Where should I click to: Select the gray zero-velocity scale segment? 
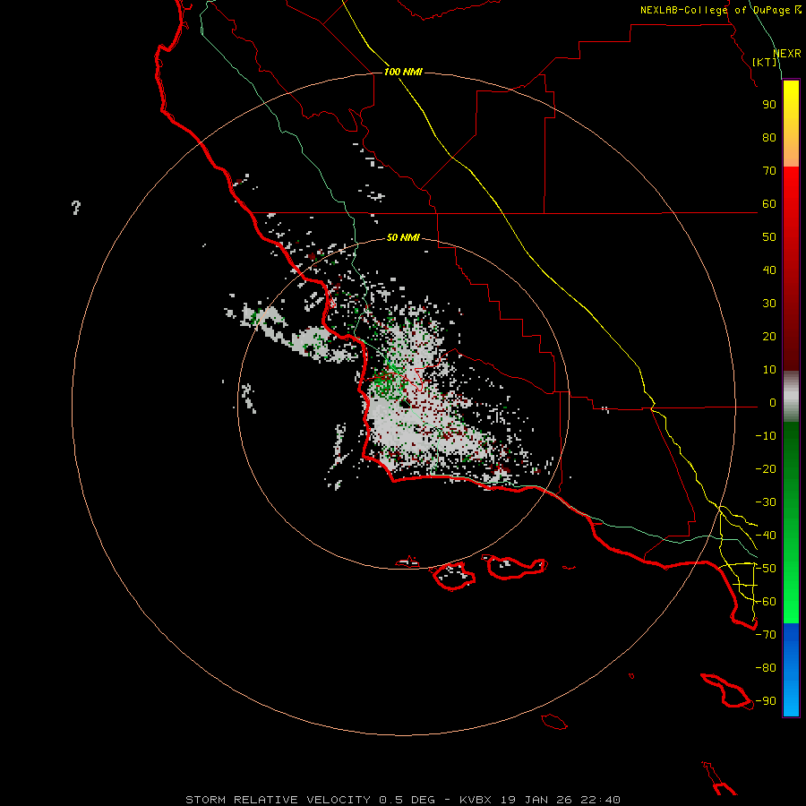tap(791, 397)
